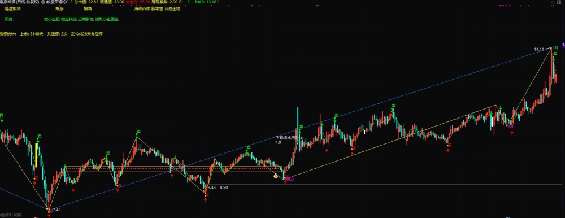Viewport: 565px width, 218px height.
Task: Select the purple [3] wave marker
Action: [x=511, y=126]
